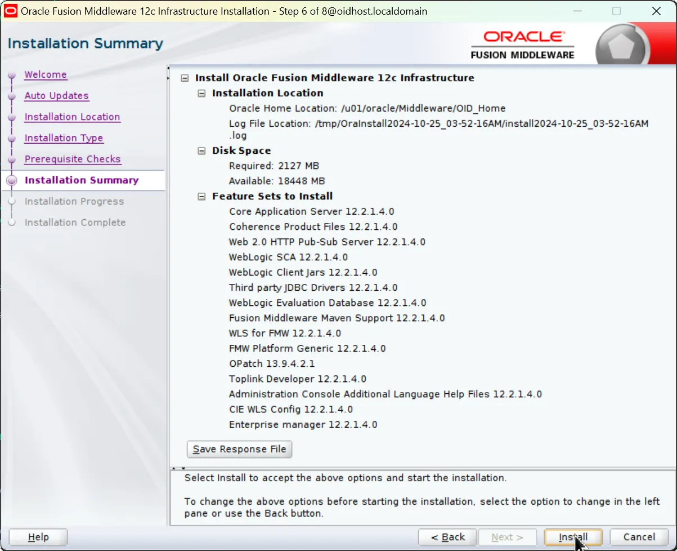
Task: Select Coherence Product Files 12.2.1.4.0
Action: 313,227
